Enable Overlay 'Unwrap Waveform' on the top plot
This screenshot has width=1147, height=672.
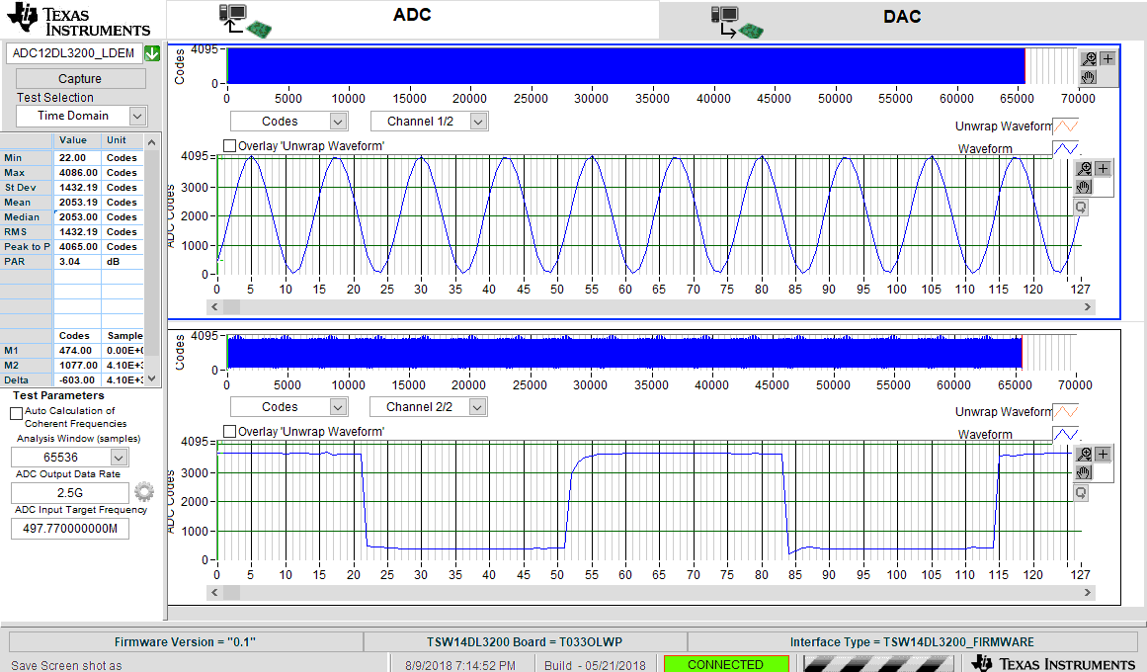(229, 144)
